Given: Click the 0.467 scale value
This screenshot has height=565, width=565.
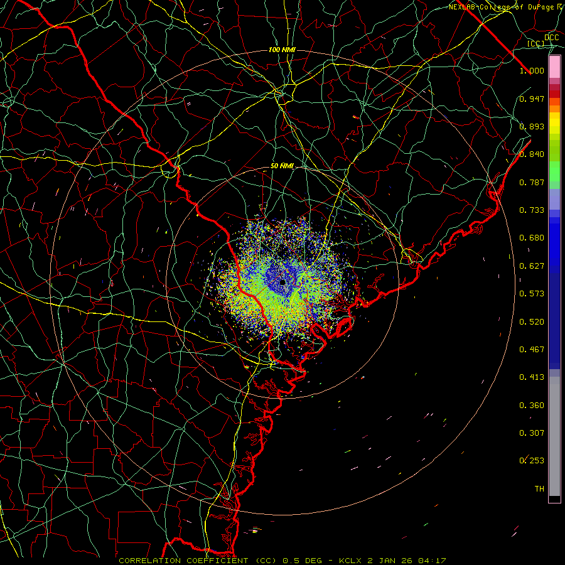Looking at the screenshot, I should [x=532, y=350].
